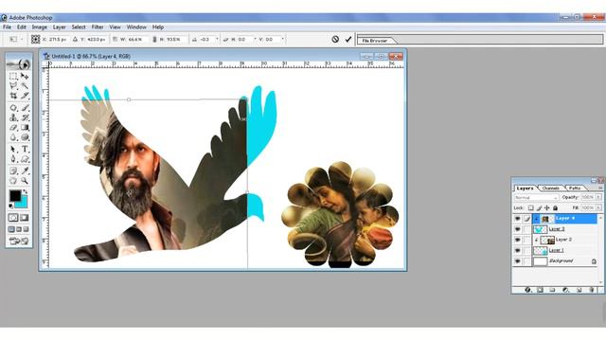Select the Move tool
606x341 pixels.
point(25,76)
